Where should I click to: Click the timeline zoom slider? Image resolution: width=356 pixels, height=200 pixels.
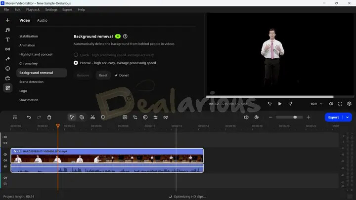tap(289, 117)
